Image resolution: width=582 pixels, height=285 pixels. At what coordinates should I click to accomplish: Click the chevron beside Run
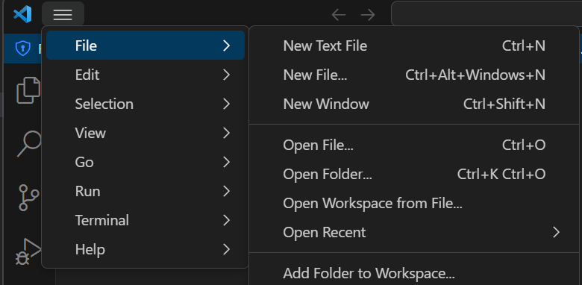(226, 191)
